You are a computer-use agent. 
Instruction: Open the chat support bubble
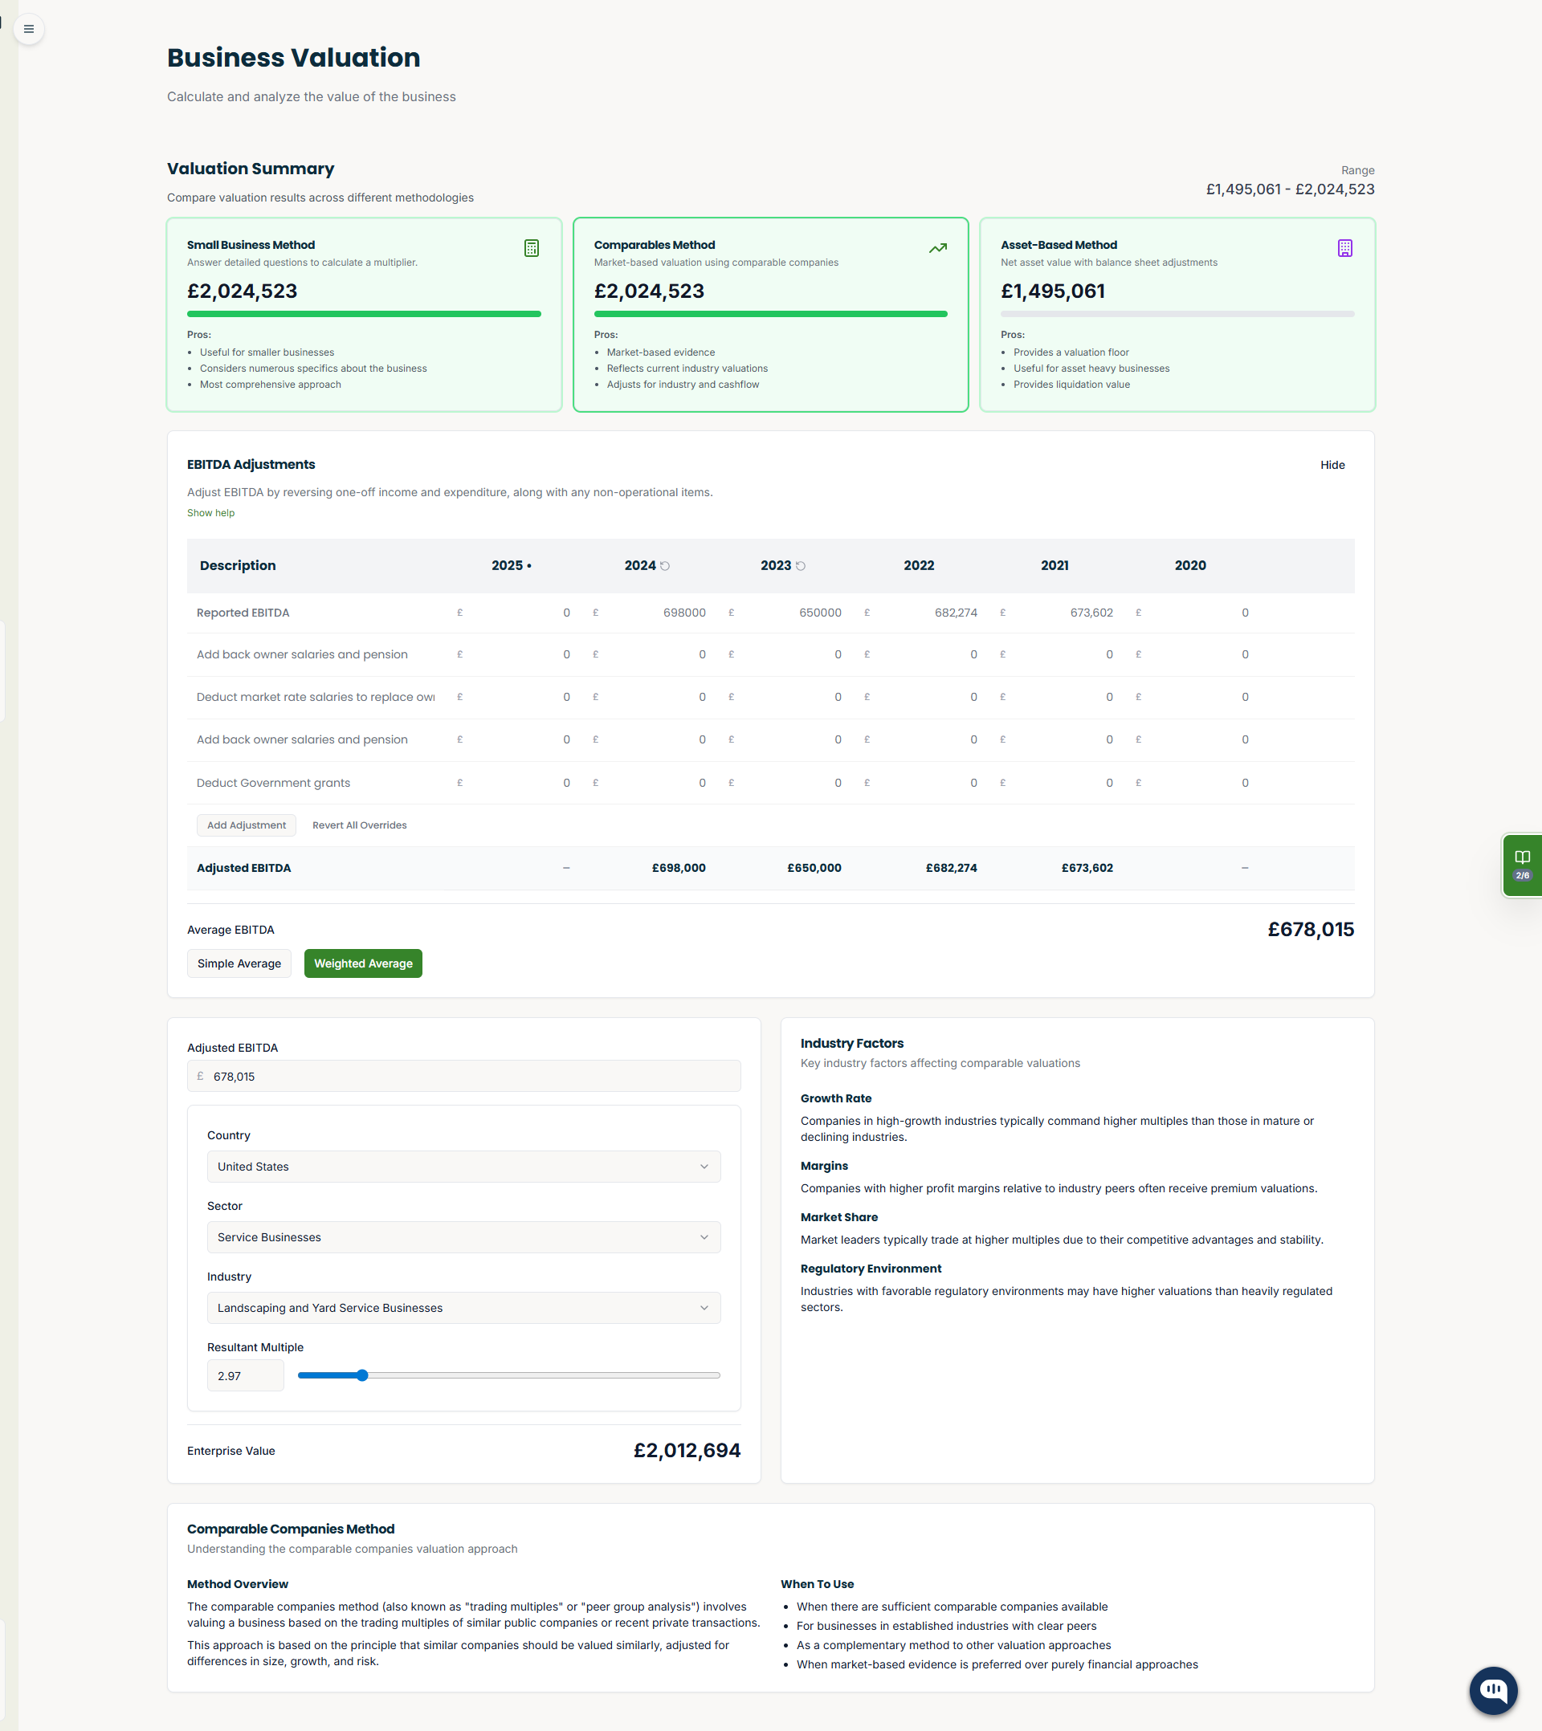(x=1492, y=1690)
